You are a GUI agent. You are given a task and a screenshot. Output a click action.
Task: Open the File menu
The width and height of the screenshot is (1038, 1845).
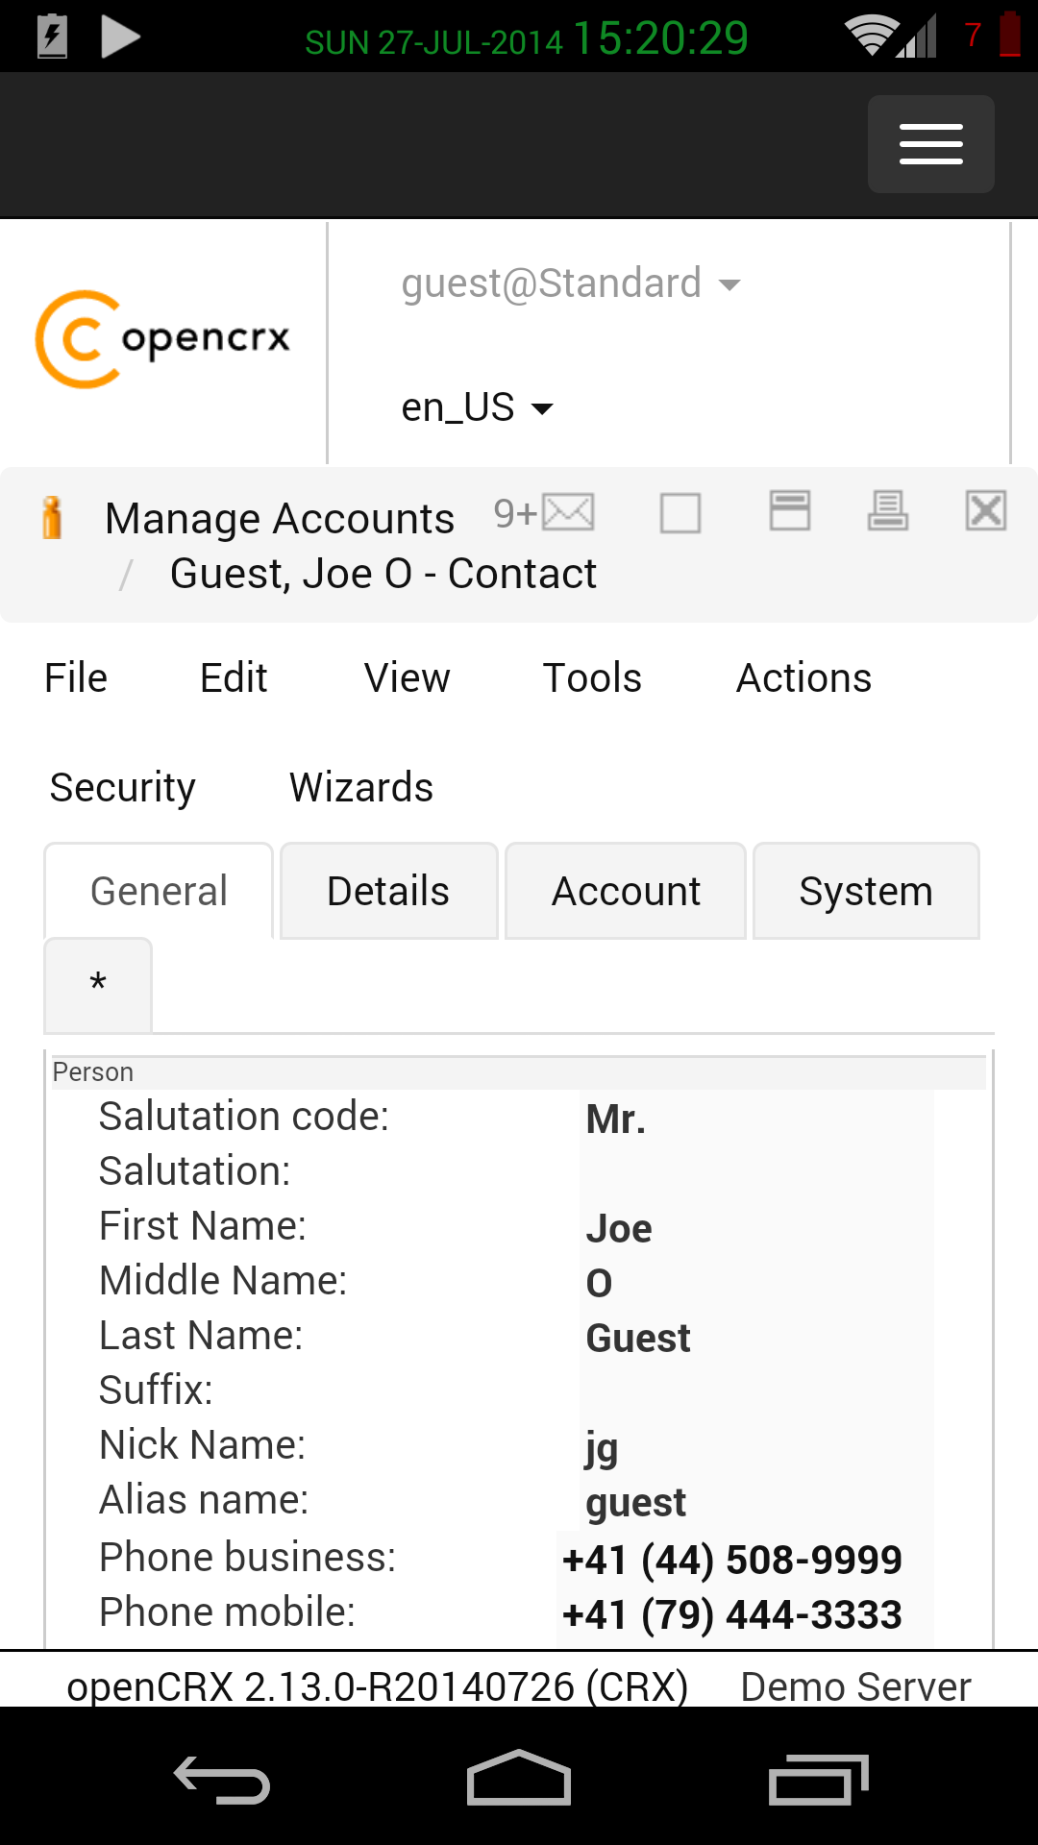(x=76, y=678)
